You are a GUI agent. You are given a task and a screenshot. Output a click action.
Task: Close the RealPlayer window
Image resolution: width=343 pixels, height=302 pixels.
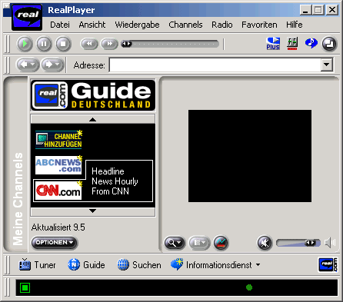click(332, 10)
